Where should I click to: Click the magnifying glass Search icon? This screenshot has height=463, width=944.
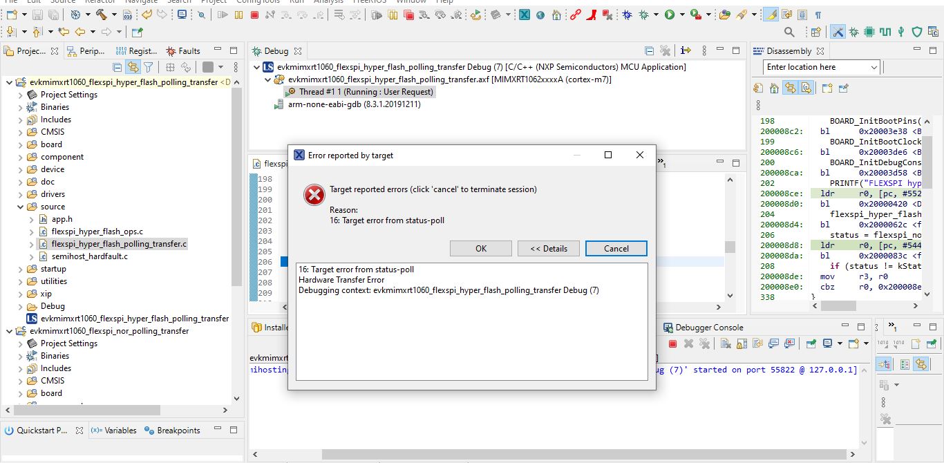(x=789, y=32)
